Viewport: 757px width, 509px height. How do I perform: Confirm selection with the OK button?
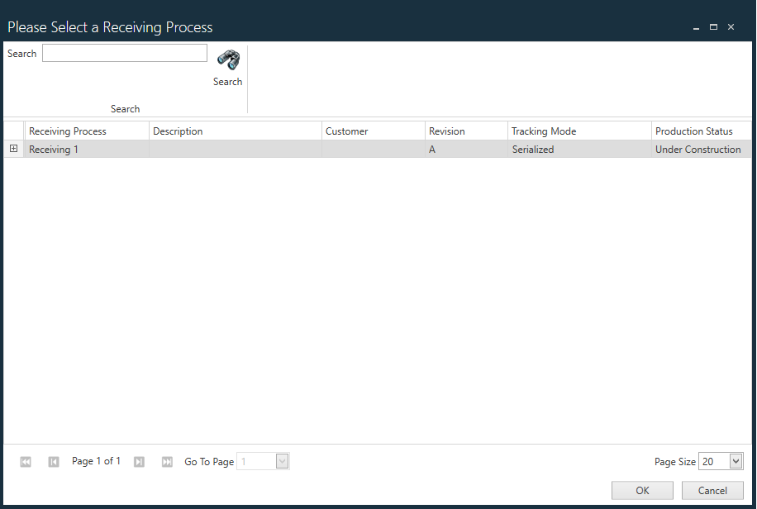642,490
